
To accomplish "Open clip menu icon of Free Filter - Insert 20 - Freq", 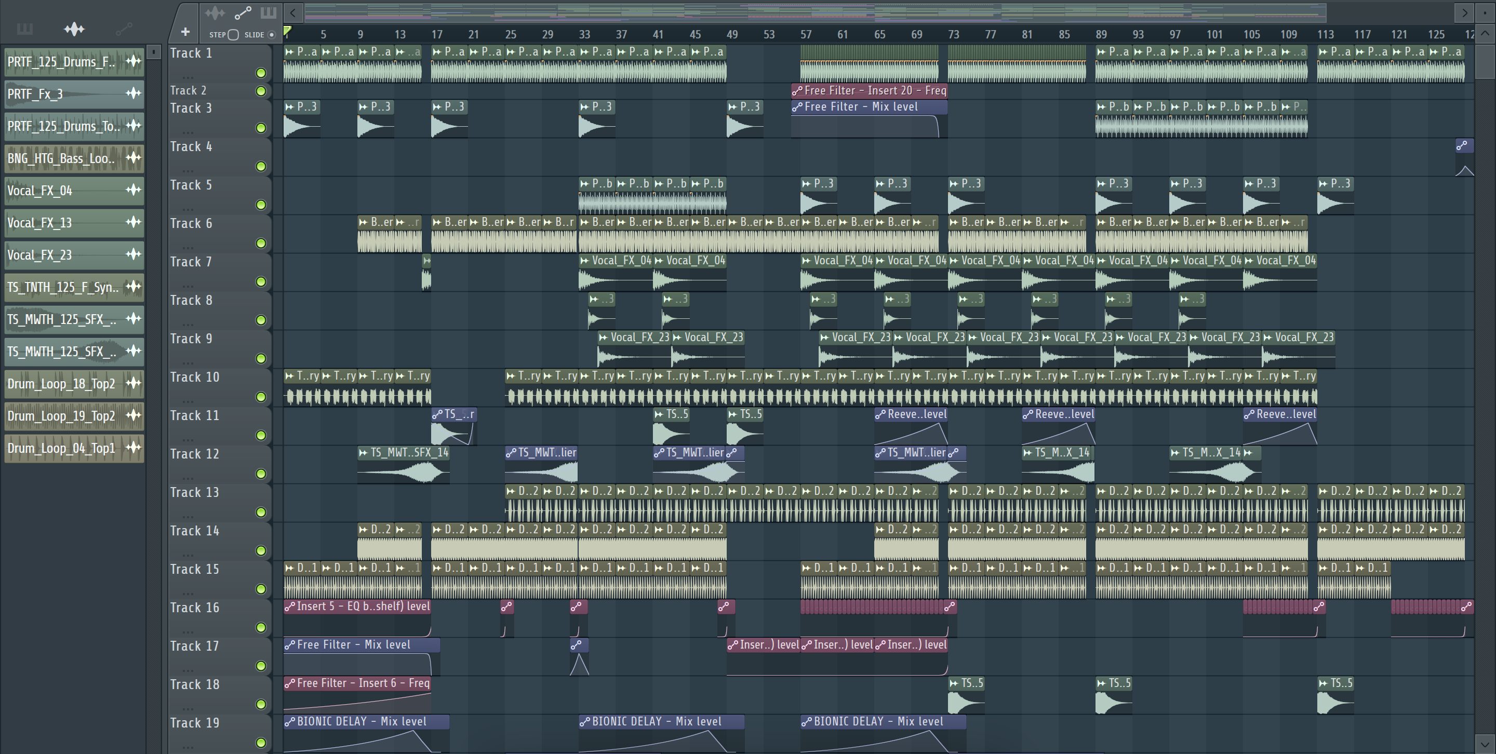I will point(797,90).
